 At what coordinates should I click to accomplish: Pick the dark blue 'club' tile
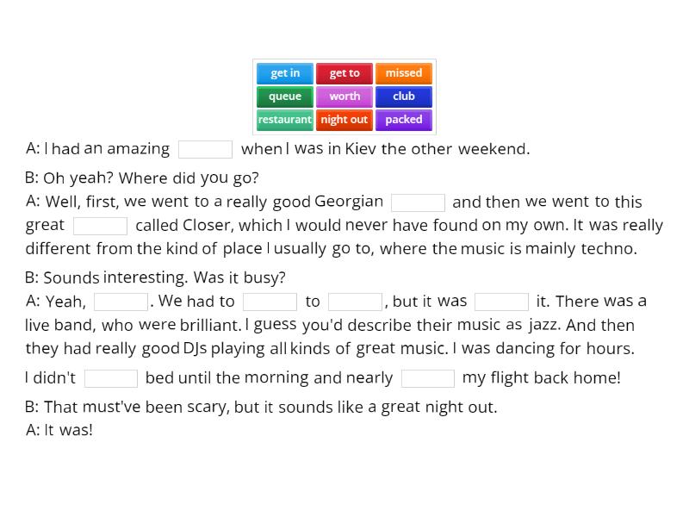pyautogui.click(x=403, y=97)
